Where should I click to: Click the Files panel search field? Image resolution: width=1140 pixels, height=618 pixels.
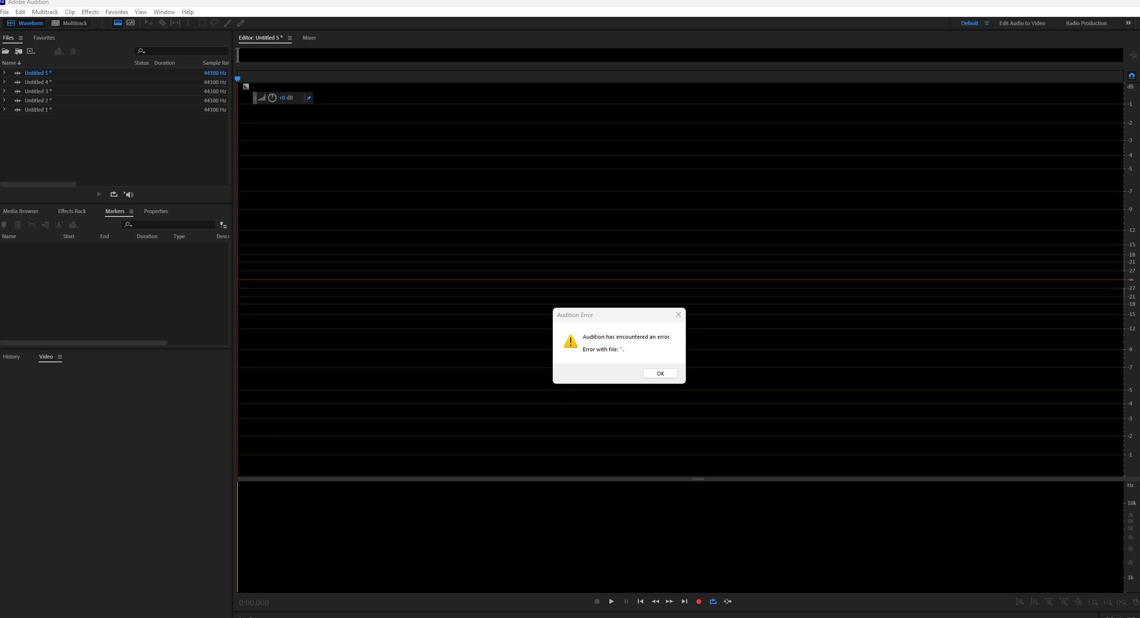[184, 51]
